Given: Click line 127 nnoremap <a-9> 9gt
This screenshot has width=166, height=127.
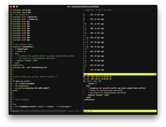Looking at the screenshot, I should 21,40.
